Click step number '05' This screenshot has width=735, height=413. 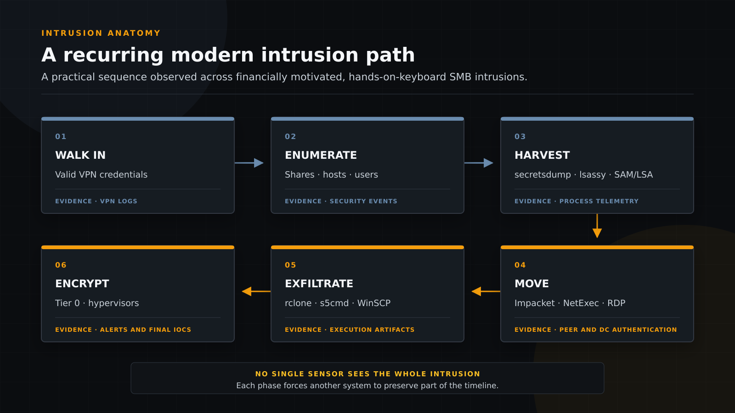tap(290, 265)
